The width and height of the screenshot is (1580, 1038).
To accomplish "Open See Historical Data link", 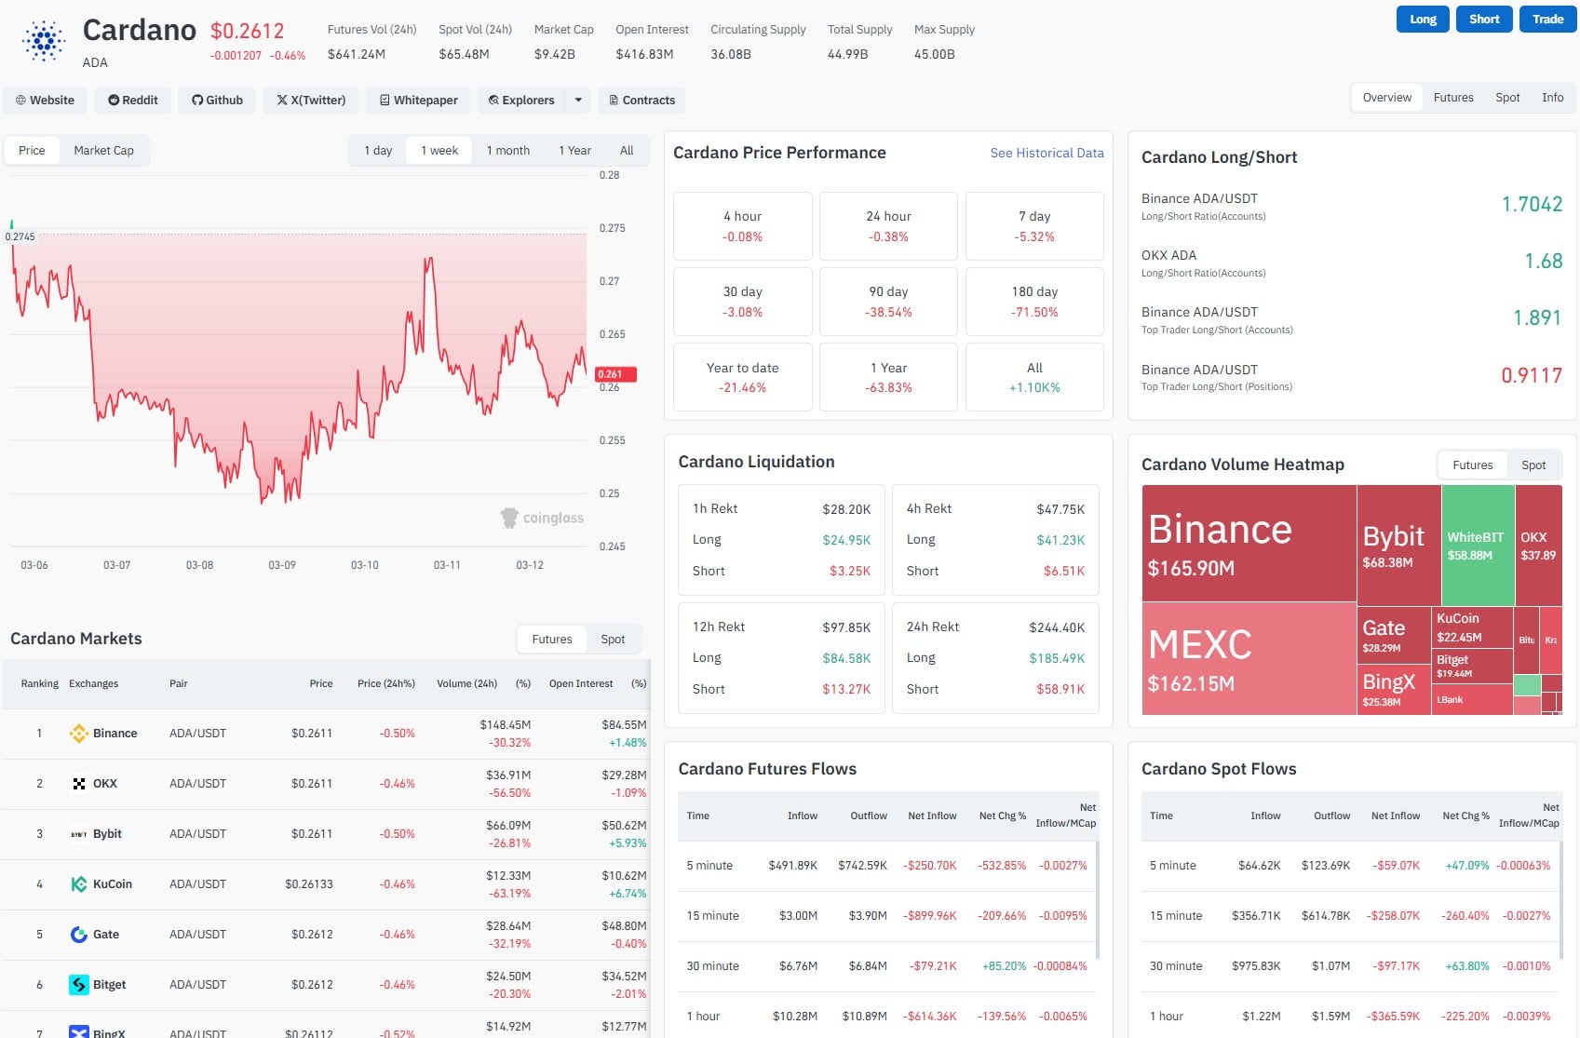I will click(1047, 153).
